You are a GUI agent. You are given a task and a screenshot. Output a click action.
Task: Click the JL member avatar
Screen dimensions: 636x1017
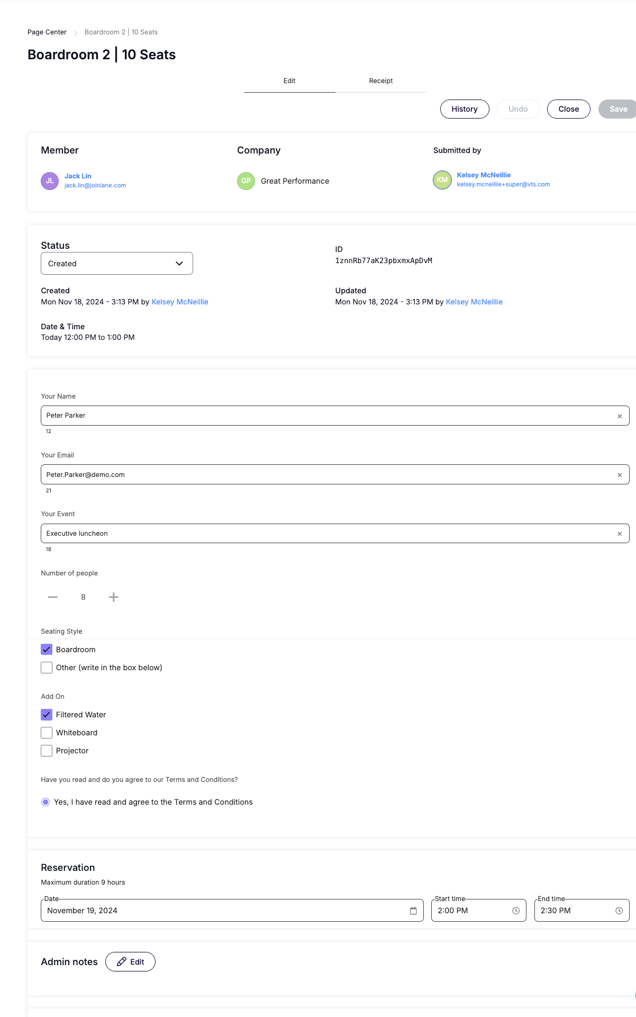50,181
